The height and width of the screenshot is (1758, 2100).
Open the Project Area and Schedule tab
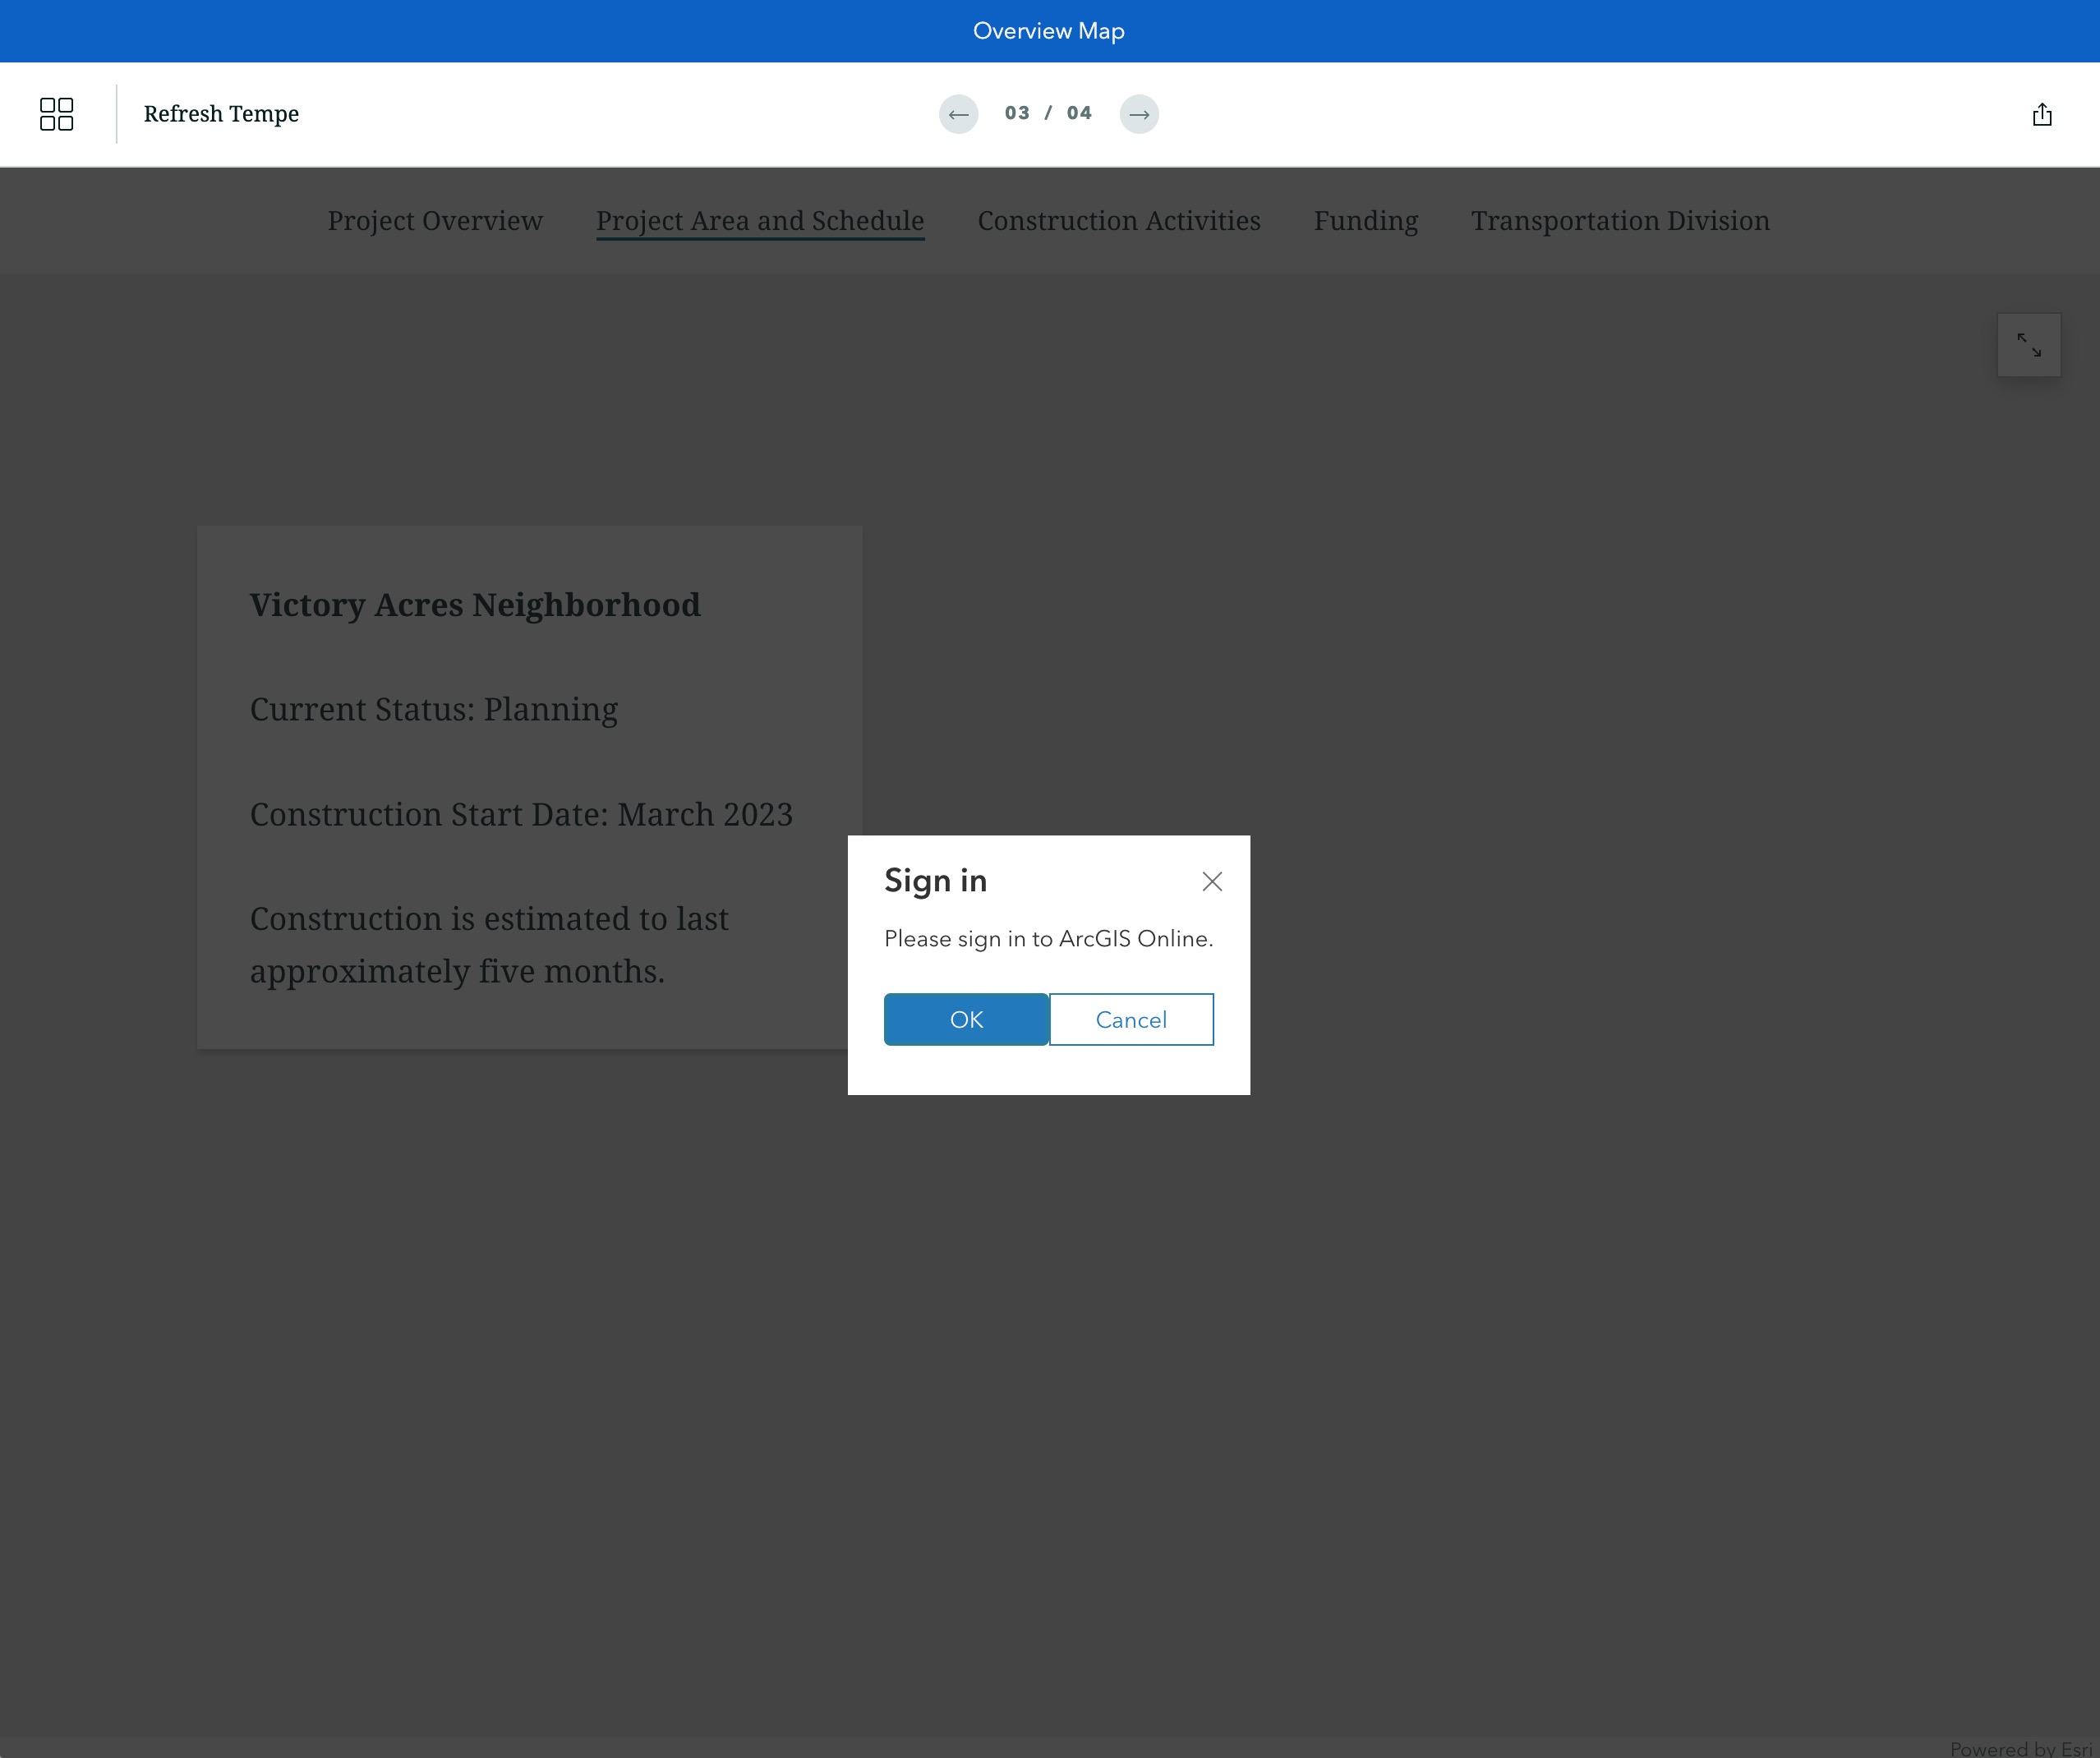pos(759,221)
